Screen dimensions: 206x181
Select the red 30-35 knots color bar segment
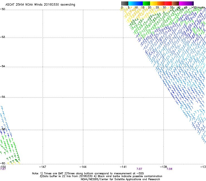pyautogui.click(x=168, y=3)
